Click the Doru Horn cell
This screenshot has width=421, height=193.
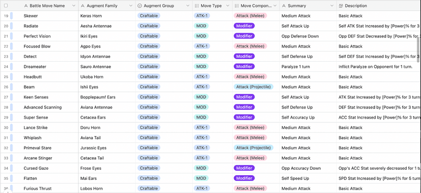tap(107, 128)
